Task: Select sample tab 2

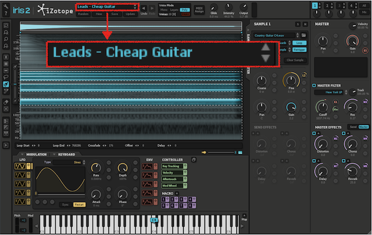Action: pos(327,5)
